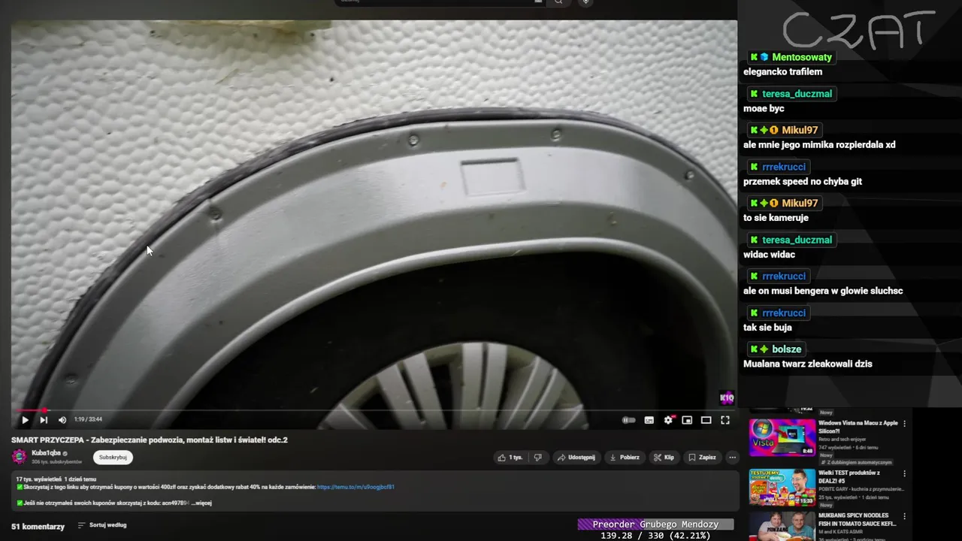
Task: Click the Preorder Grubego Mendozy goal bar
Action: pos(655,524)
